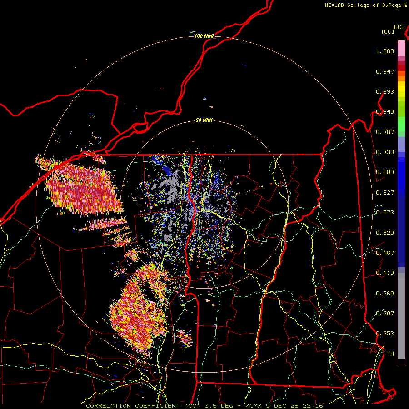This screenshot has height=409, width=409.
Task: Select the 1.000 scale value
Action: (385, 51)
